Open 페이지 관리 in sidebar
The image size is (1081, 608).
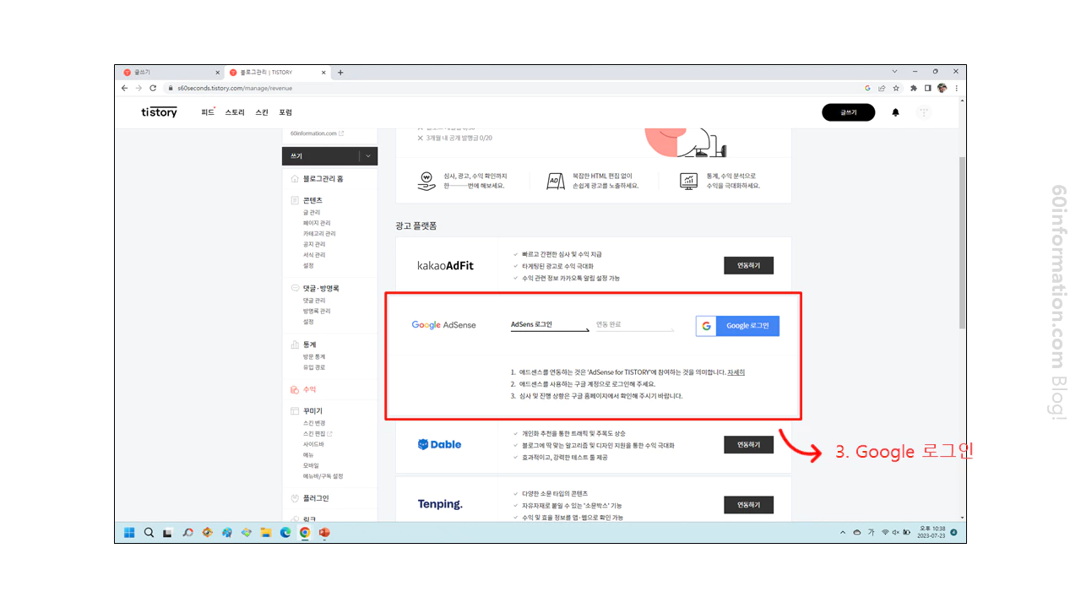point(317,223)
